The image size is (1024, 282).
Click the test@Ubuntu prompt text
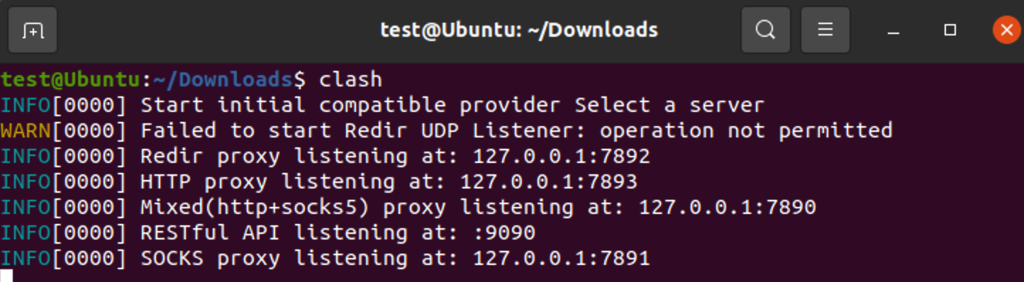pos(71,79)
